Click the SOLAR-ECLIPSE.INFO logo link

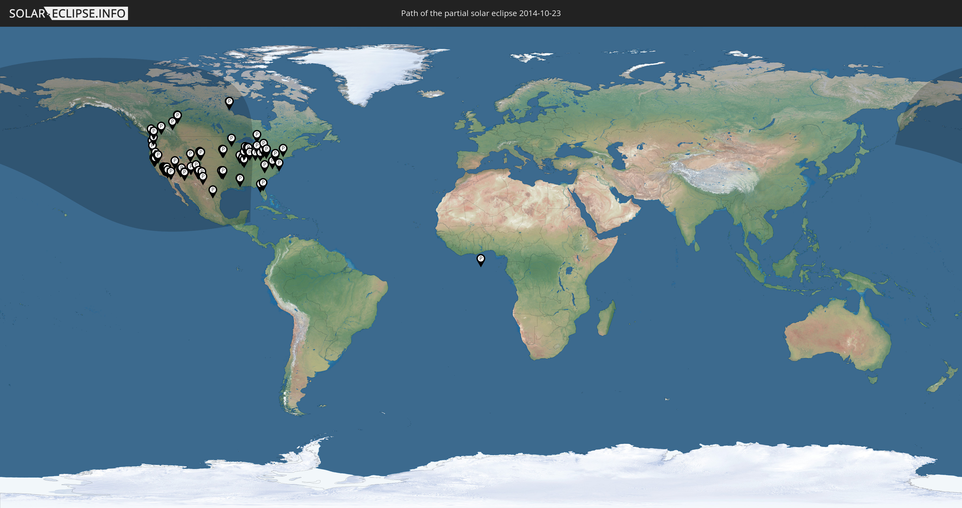[x=68, y=13]
